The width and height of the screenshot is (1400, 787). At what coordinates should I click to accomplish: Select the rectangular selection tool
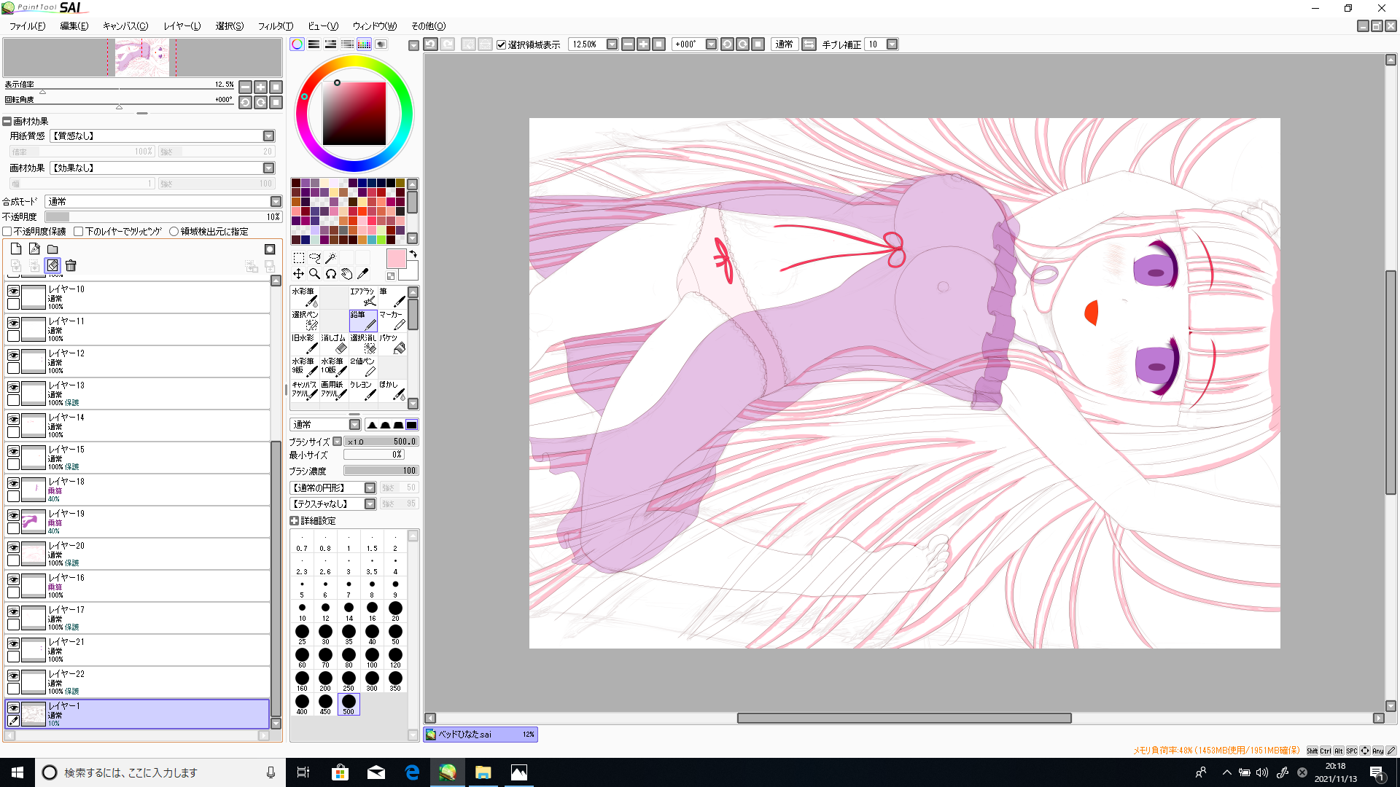pyautogui.click(x=298, y=258)
